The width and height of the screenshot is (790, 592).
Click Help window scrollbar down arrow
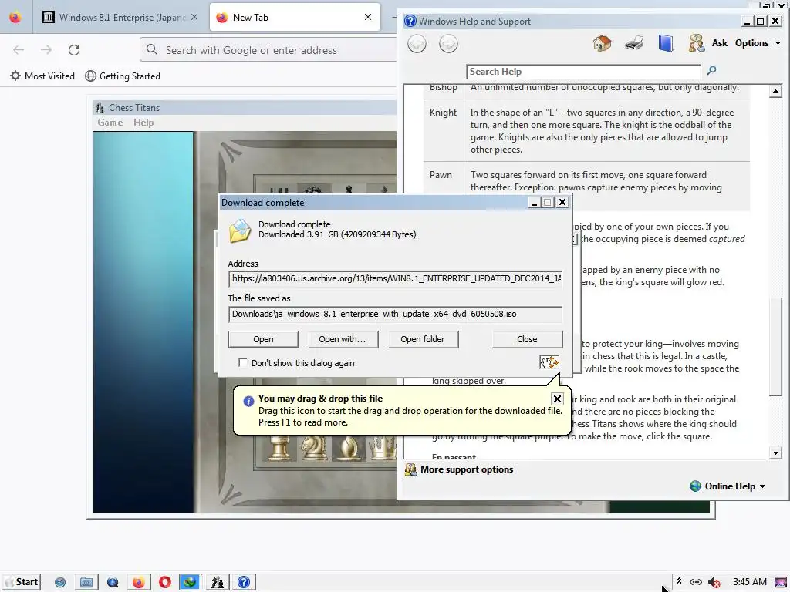pyautogui.click(x=775, y=453)
